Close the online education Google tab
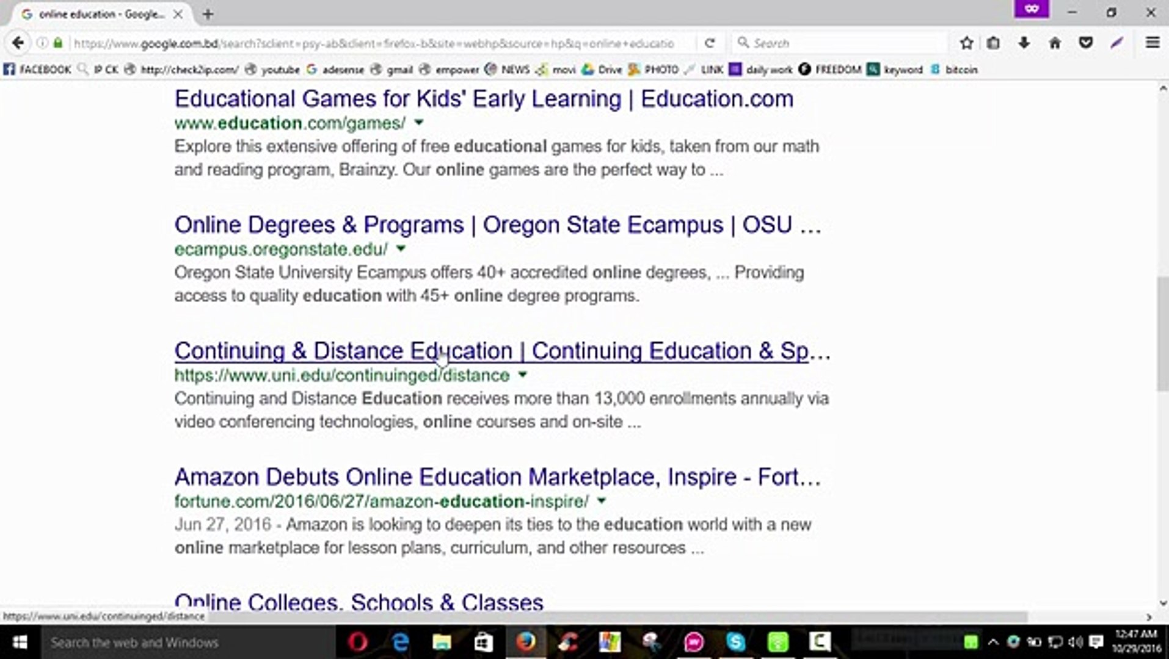This screenshot has height=659, width=1169. 178,14
